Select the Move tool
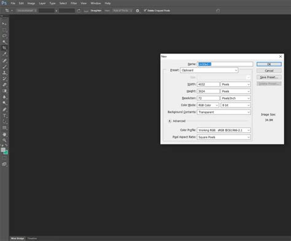Screen dimensions: 291x241 [x=4, y=24]
